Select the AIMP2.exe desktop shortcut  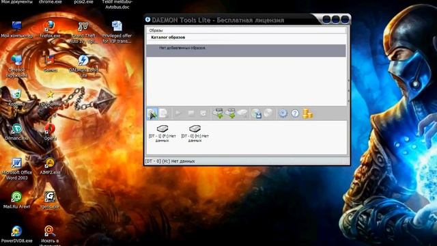coord(50,166)
